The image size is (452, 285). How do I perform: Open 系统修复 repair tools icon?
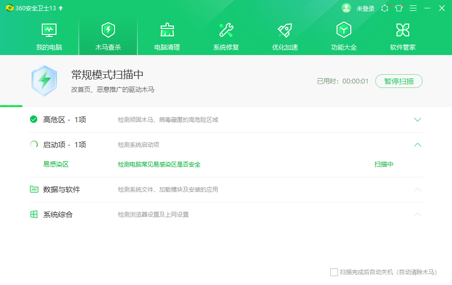click(x=226, y=30)
